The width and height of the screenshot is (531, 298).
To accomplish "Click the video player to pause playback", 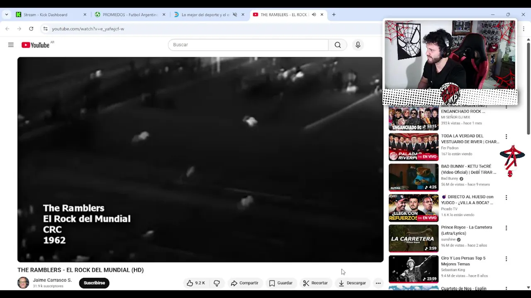I will pos(200,159).
